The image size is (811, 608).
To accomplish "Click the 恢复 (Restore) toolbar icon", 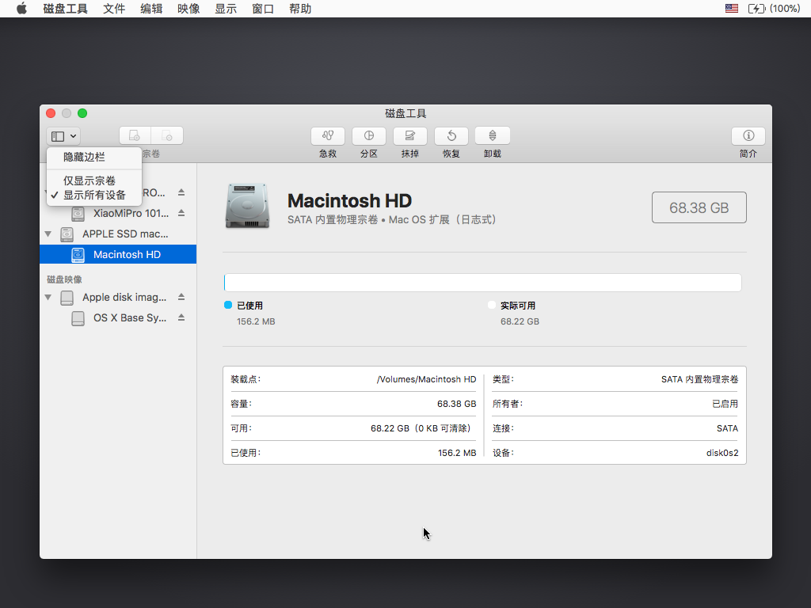I will point(451,136).
